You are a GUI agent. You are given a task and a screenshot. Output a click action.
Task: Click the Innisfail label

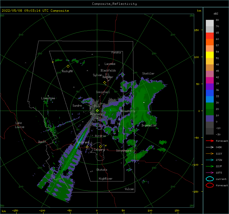pos(103,92)
